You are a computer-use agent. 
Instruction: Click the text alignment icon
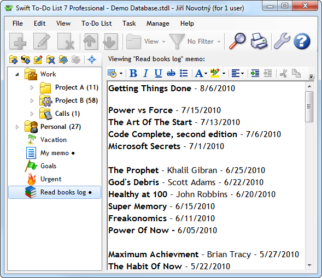coord(235,73)
